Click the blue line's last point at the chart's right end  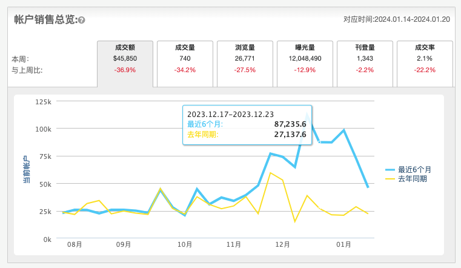(x=368, y=187)
